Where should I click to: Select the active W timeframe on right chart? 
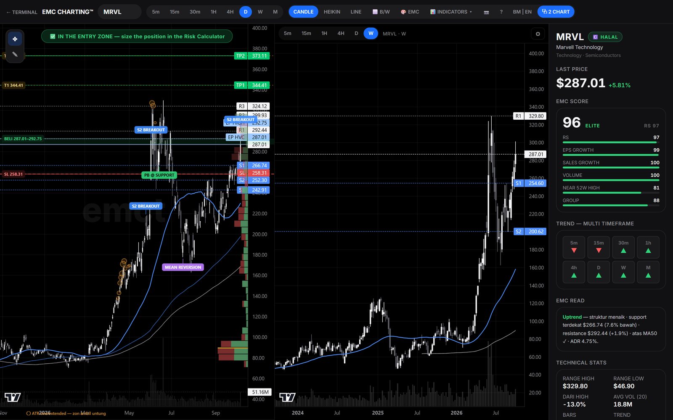(x=371, y=34)
